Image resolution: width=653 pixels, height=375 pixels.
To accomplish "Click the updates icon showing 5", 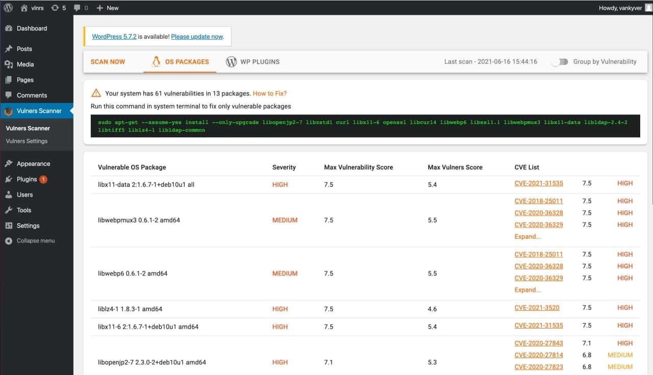I will 55,8.
